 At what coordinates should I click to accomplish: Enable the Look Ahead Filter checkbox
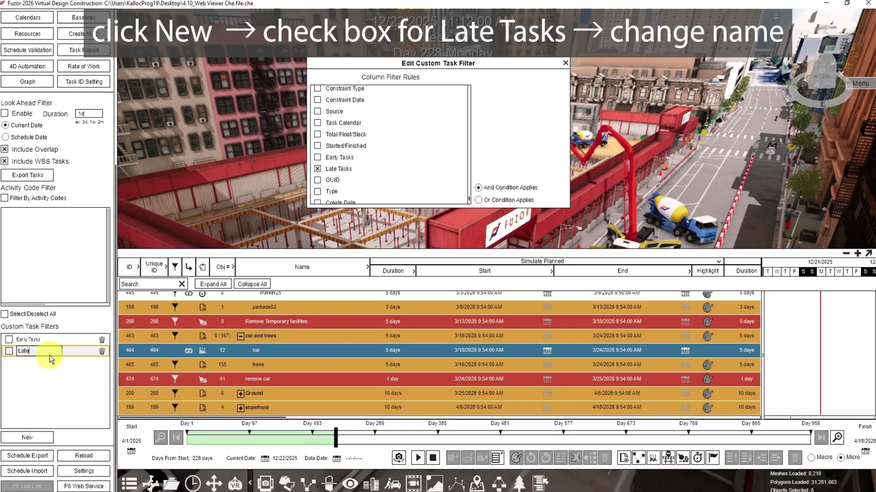click(5, 113)
